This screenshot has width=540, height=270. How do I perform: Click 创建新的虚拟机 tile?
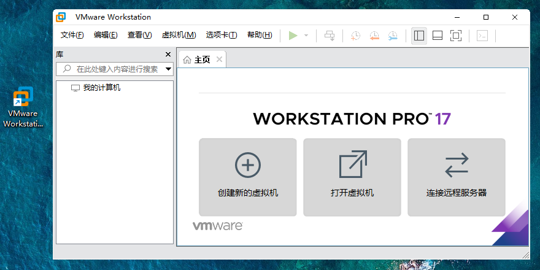click(248, 177)
